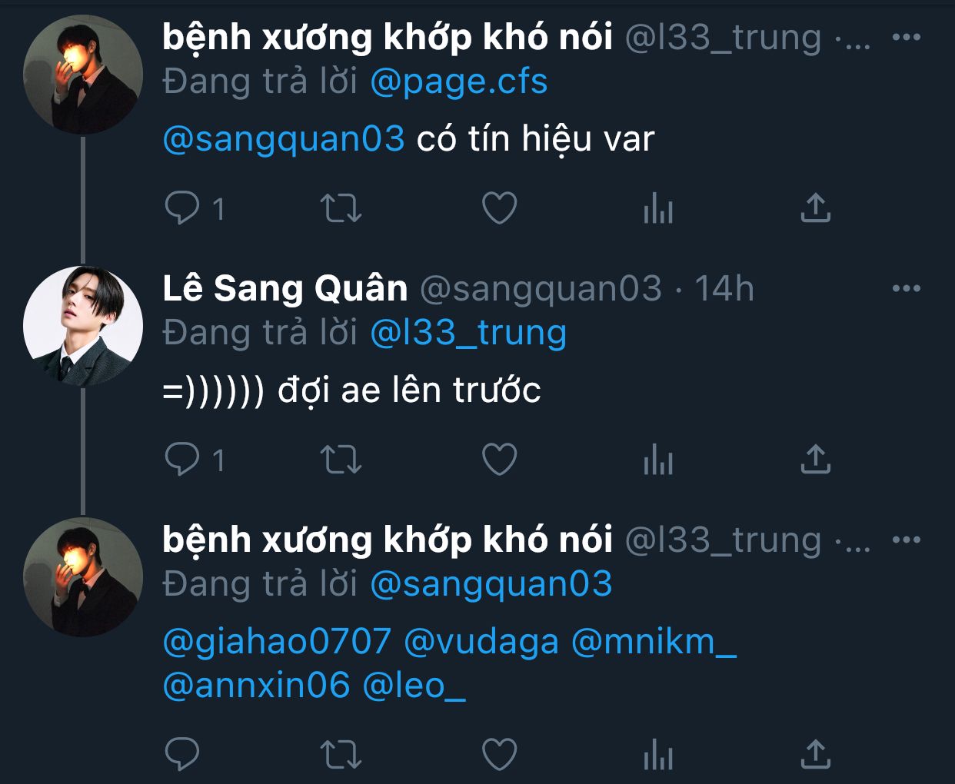
Task: View analytics for 'có tín hiệu var' tweet
Action: tap(658, 208)
